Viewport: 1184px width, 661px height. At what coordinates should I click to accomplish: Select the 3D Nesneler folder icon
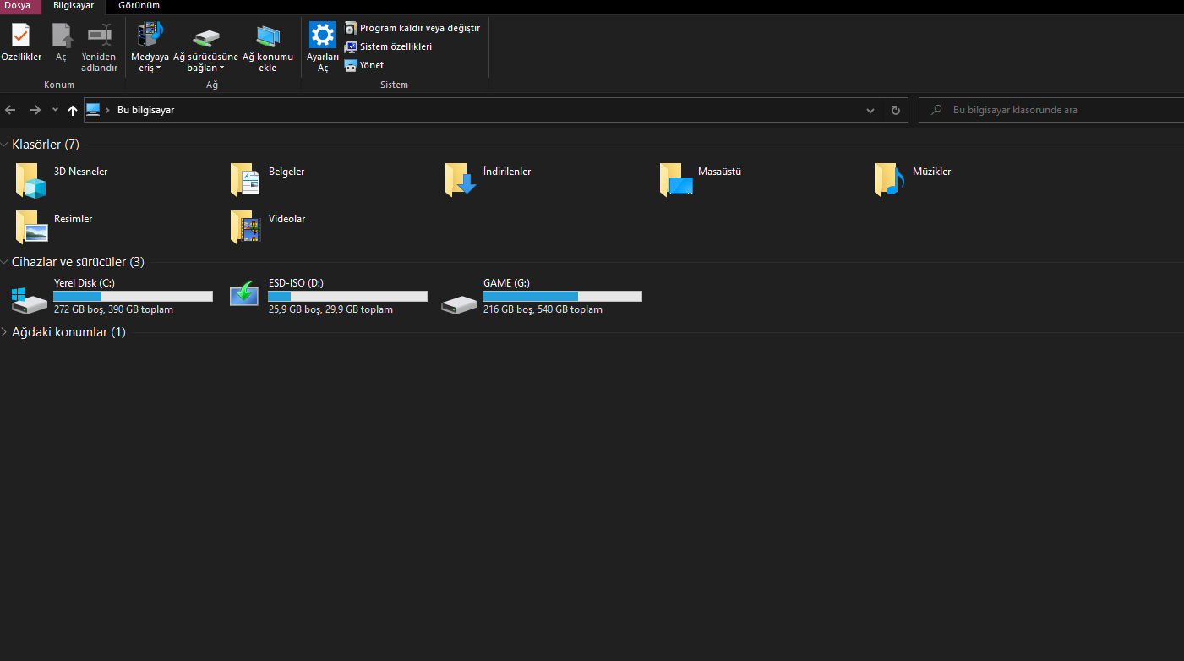pyautogui.click(x=31, y=180)
